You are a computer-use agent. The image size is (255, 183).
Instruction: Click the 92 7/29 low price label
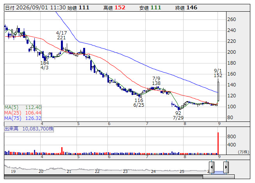coord(178,115)
